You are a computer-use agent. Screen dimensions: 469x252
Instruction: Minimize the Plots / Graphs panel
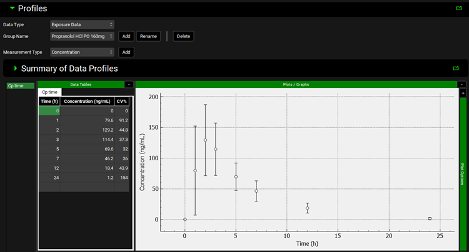click(x=461, y=84)
